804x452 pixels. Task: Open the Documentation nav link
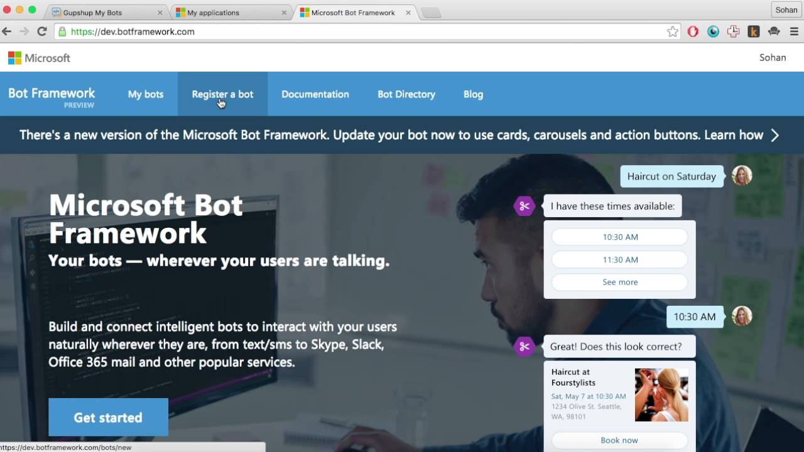tap(315, 94)
